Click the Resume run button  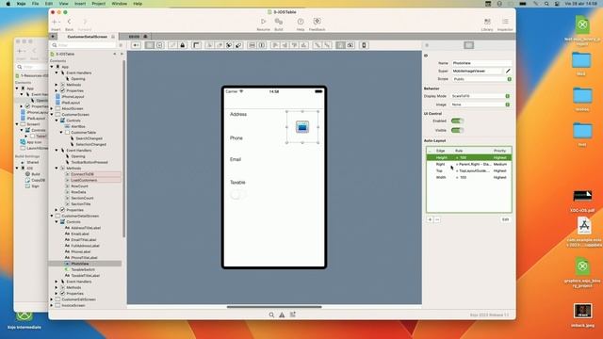[x=263, y=24]
